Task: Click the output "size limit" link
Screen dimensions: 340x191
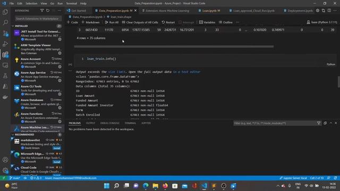Action: pos(117,72)
